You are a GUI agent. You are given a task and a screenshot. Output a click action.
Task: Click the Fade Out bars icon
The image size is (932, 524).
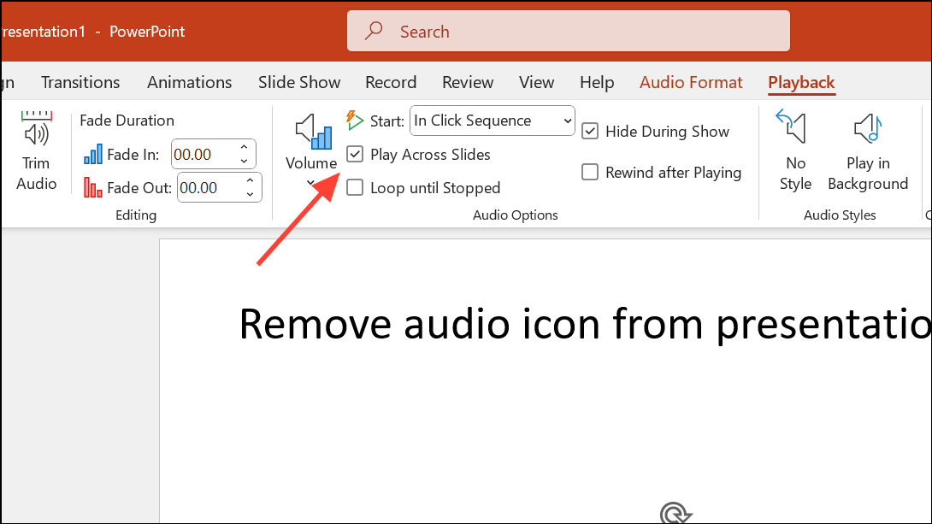tap(92, 187)
